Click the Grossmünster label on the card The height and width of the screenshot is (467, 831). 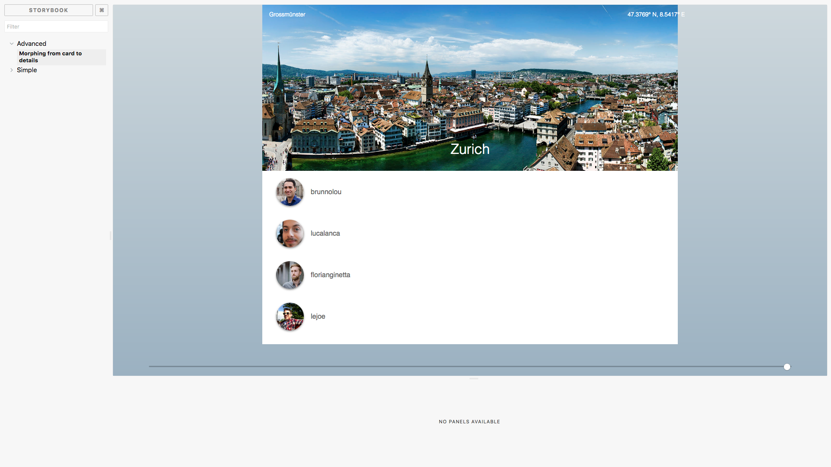click(x=287, y=14)
